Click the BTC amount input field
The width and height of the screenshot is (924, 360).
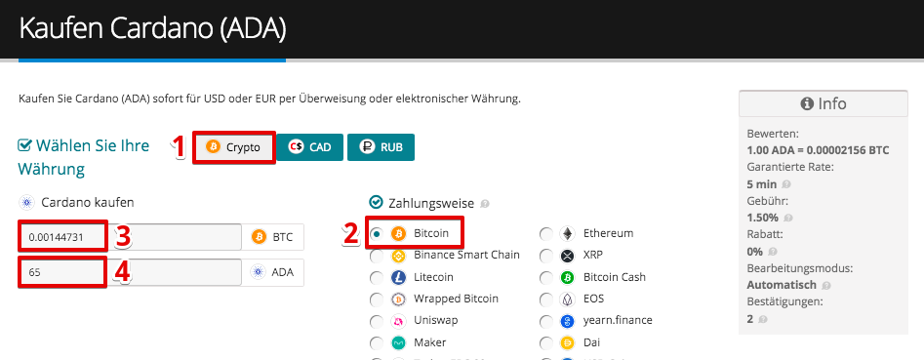(130, 237)
